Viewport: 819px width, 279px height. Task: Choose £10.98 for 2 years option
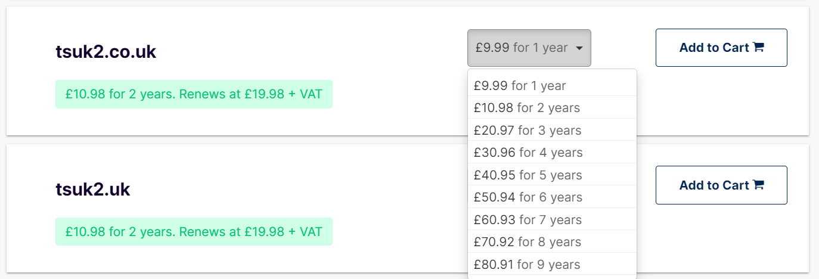pyautogui.click(x=552, y=108)
